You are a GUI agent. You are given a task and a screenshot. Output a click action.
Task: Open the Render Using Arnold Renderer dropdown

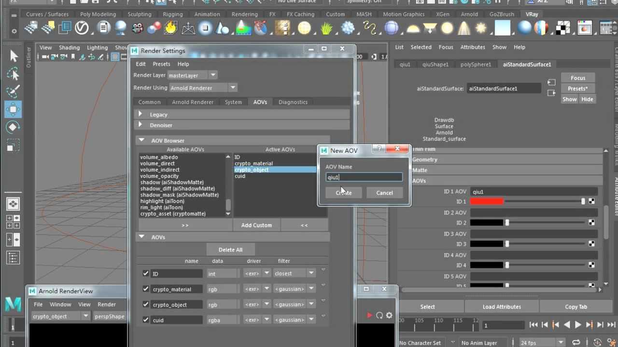tap(203, 88)
